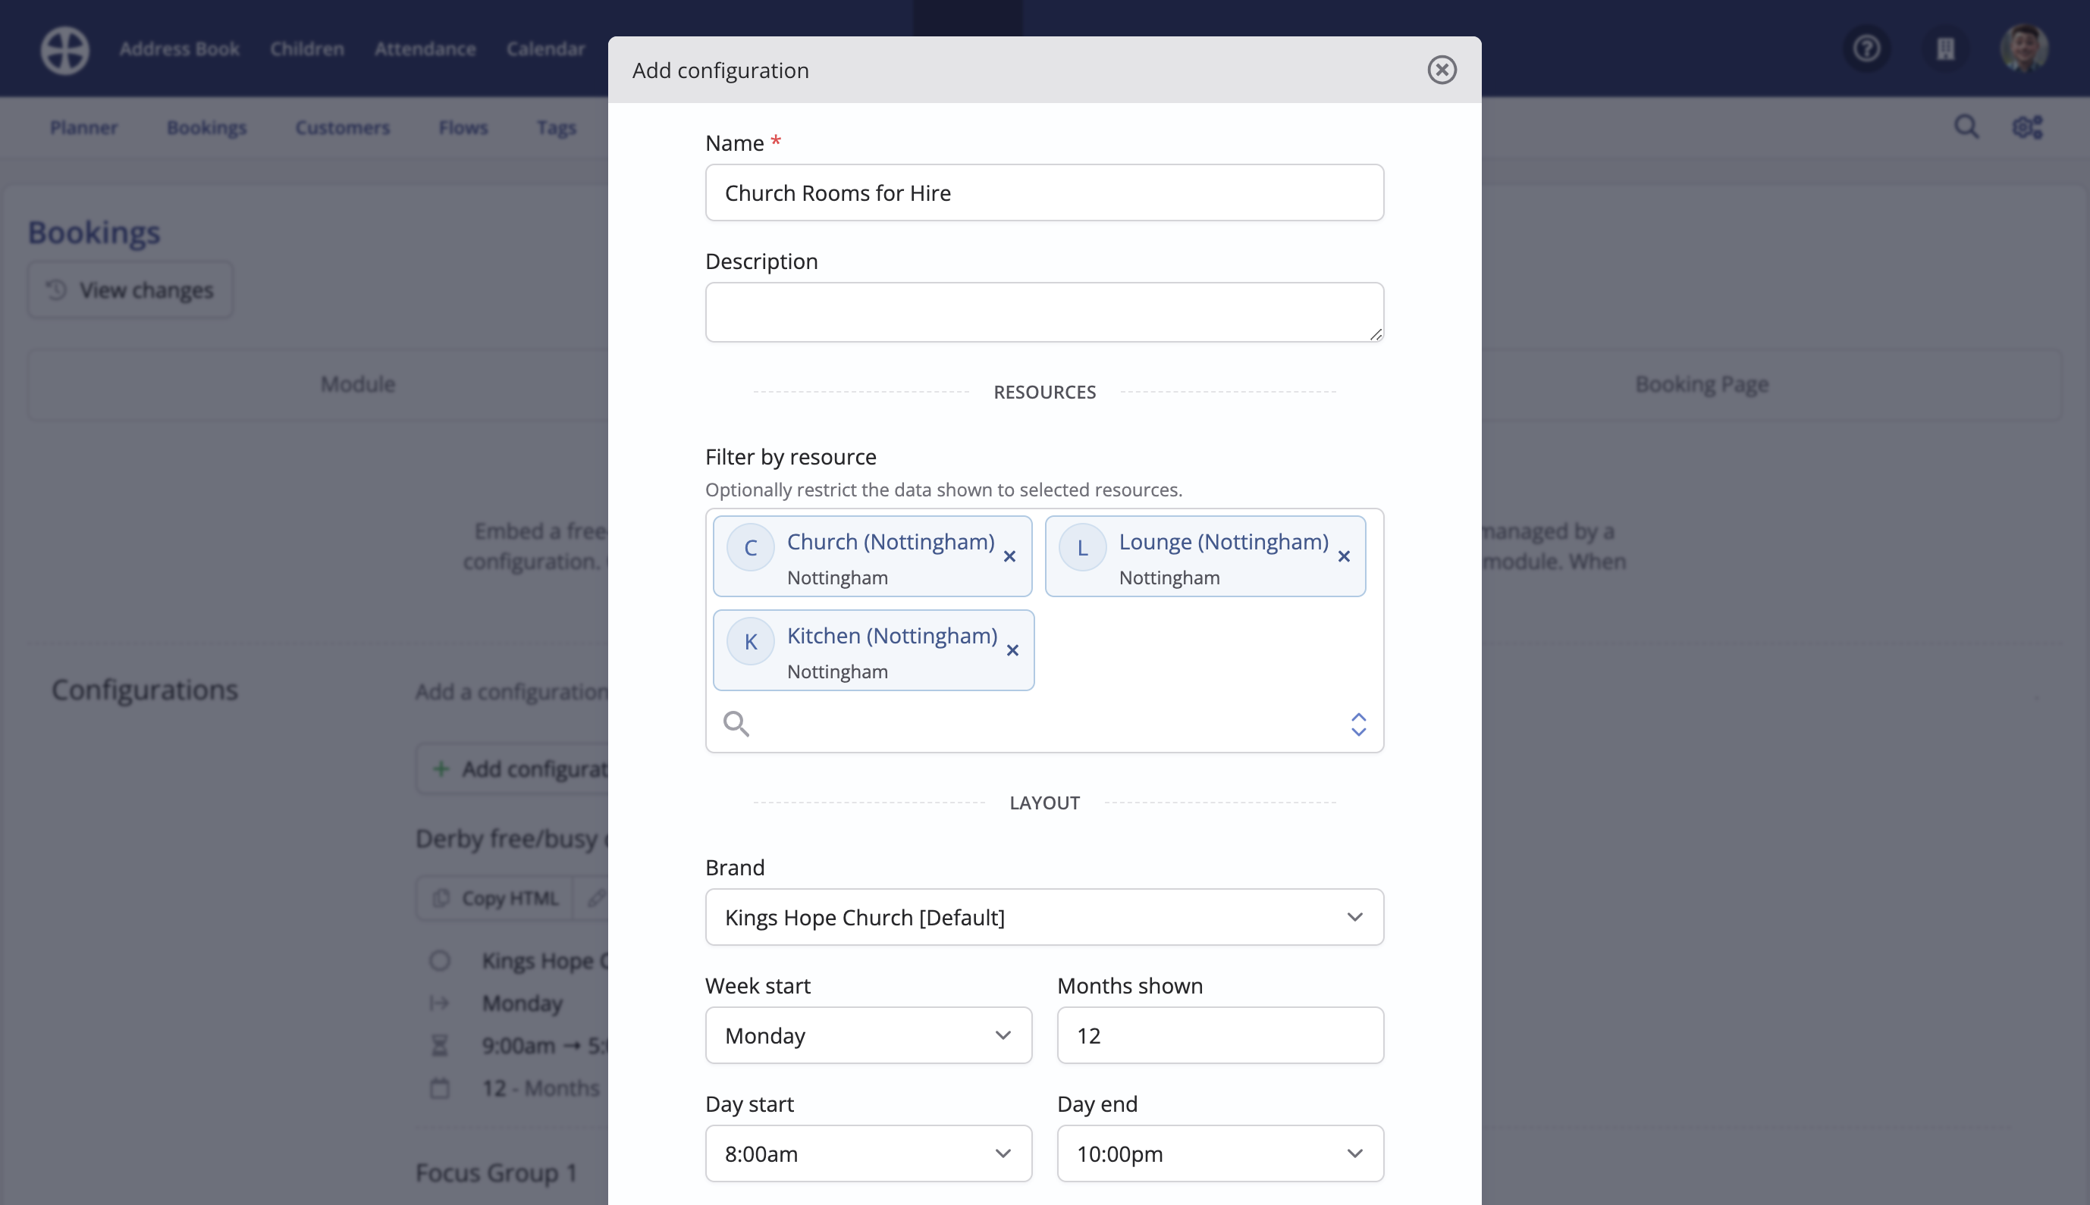Edit the Name field
This screenshot has width=2090, height=1205.
point(1044,192)
